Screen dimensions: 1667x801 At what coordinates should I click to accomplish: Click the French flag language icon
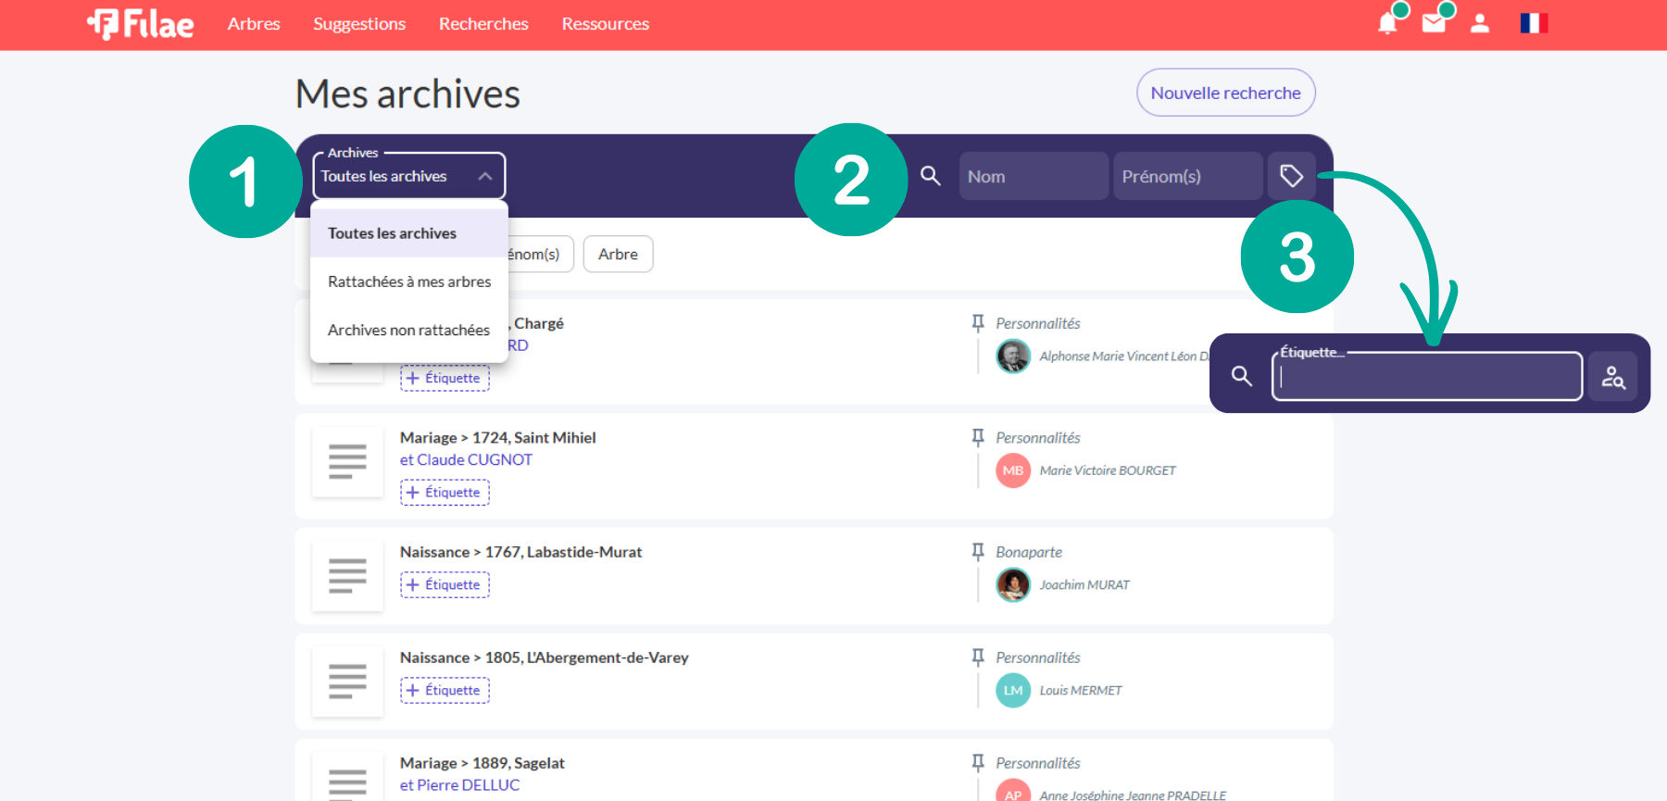[x=1534, y=24]
